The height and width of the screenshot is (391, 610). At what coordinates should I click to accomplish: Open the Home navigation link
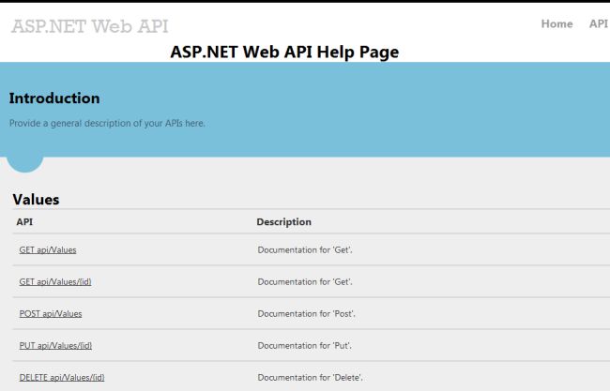click(557, 23)
